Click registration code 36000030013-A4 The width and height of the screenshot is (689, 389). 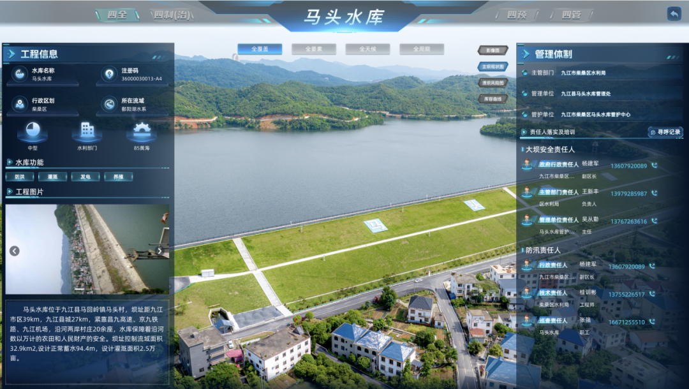[x=142, y=78]
